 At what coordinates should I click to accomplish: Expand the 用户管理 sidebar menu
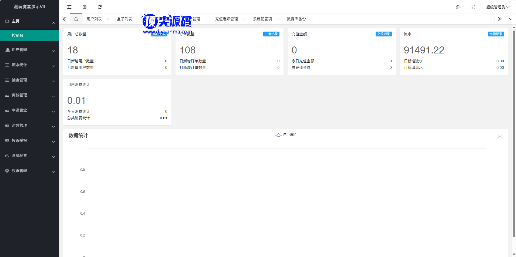30,50
